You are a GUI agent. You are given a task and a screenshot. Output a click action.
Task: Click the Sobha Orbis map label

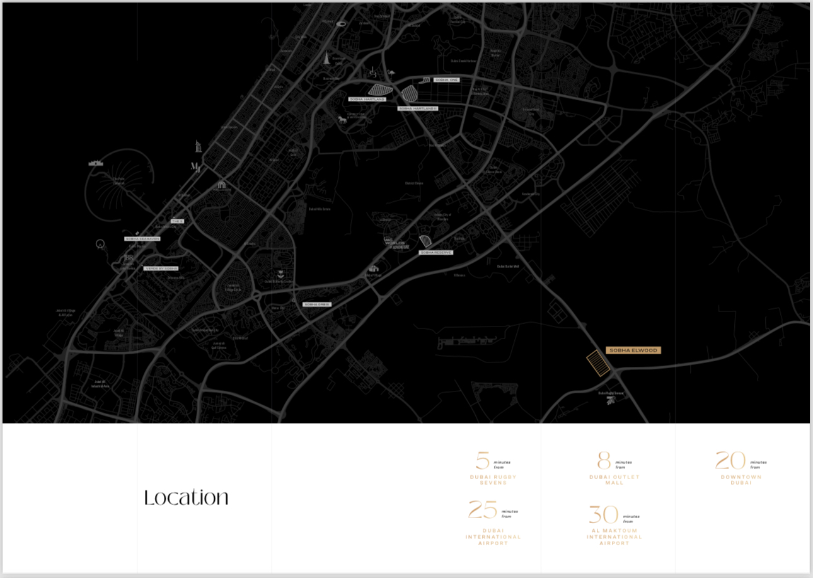click(x=316, y=304)
